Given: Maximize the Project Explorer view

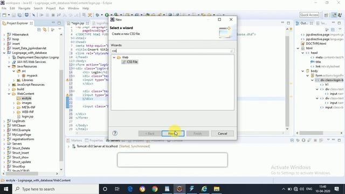Looking at the screenshot, I should [59, 23].
